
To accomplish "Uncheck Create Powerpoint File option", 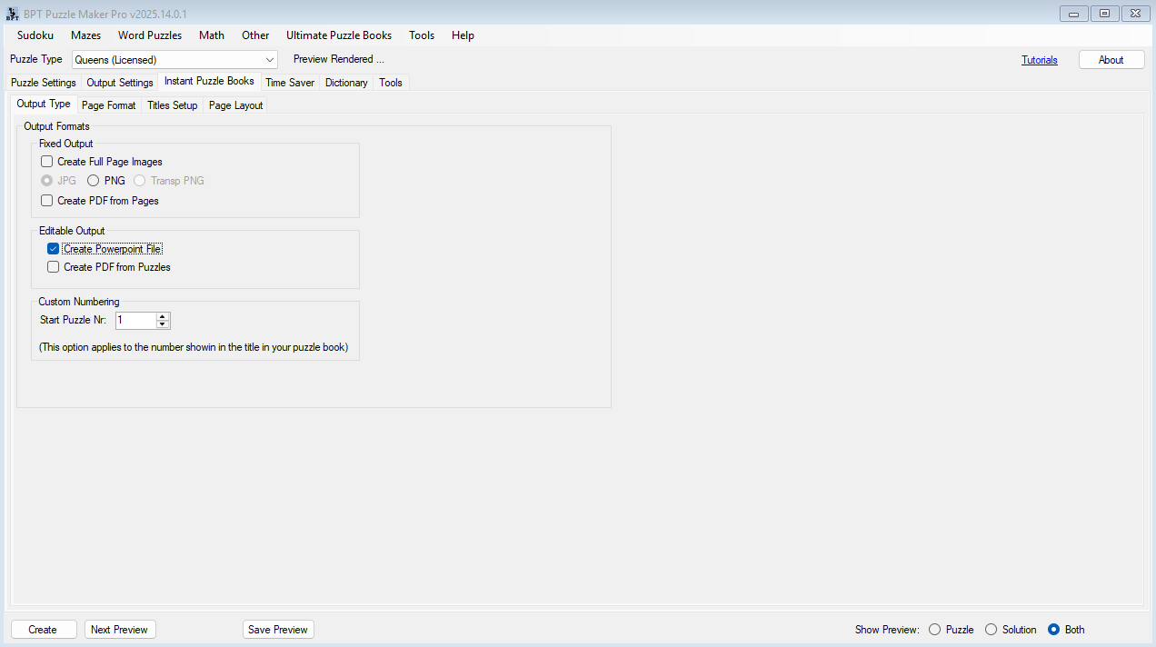I will [54, 249].
